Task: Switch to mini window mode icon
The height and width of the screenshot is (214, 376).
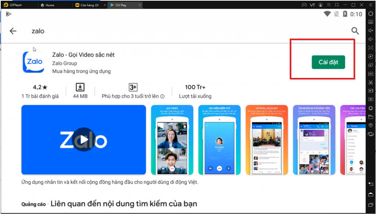Action: pyautogui.click(x=337, y=5)
